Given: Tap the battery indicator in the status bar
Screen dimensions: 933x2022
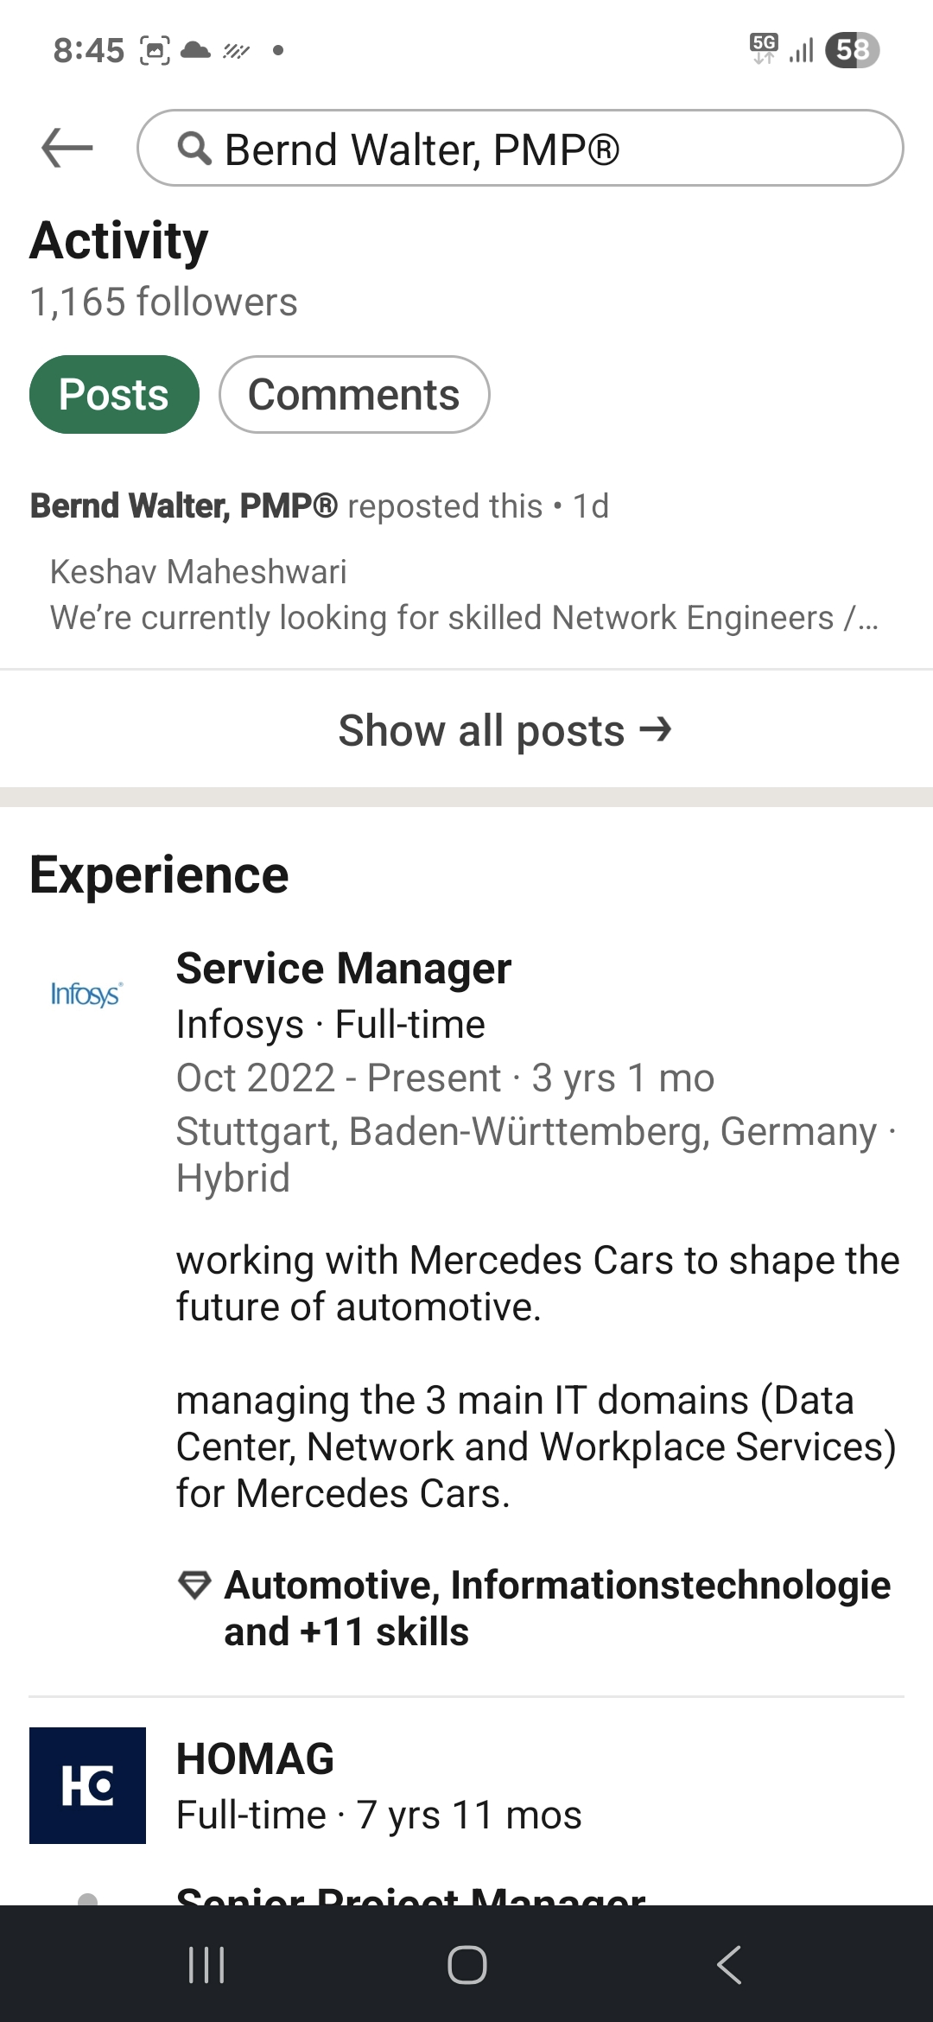Looking at the screenshot, I should click(852, 50).
